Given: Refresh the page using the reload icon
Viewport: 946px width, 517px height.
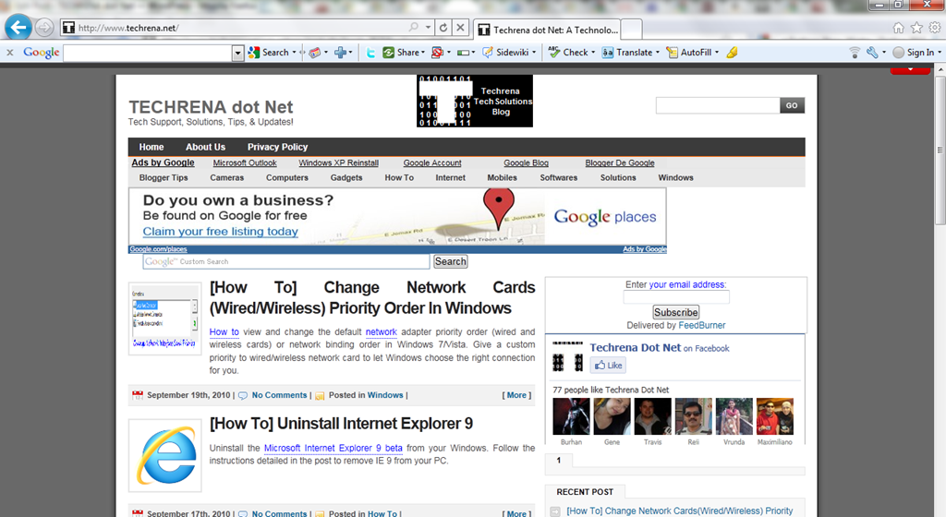Looking at the screenshot, I should (x=443, y=28).
